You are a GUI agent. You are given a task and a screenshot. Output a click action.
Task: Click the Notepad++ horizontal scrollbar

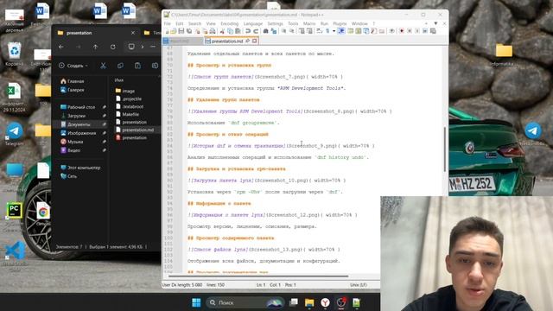(x=259, y=276)
